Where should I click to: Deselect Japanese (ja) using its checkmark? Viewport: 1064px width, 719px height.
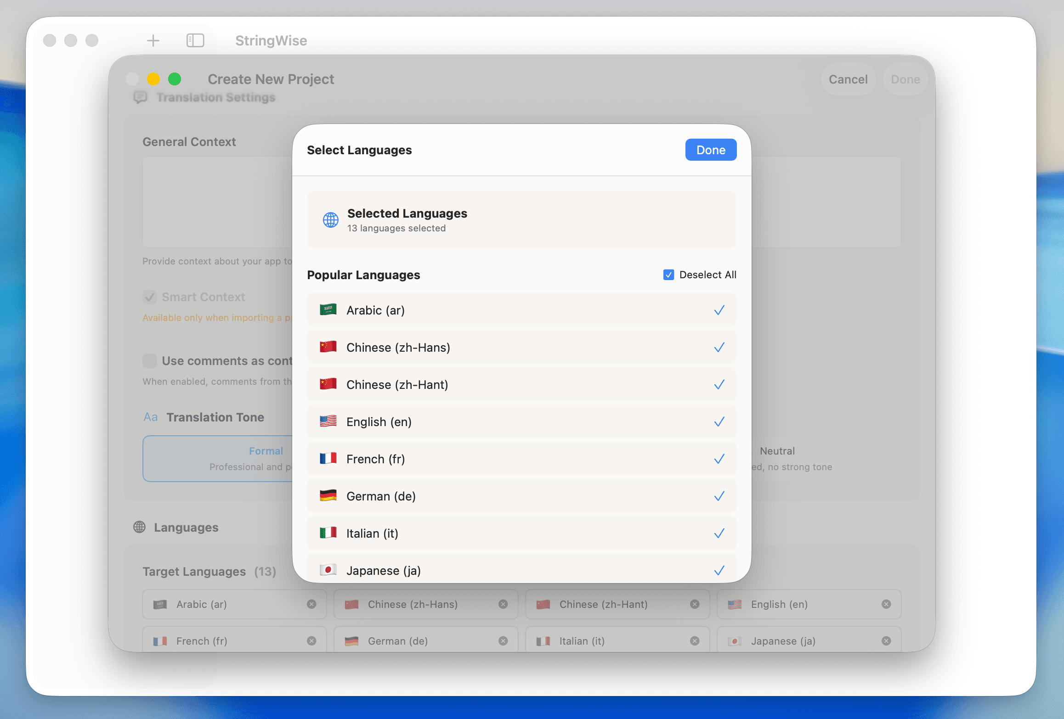point(719,570)
